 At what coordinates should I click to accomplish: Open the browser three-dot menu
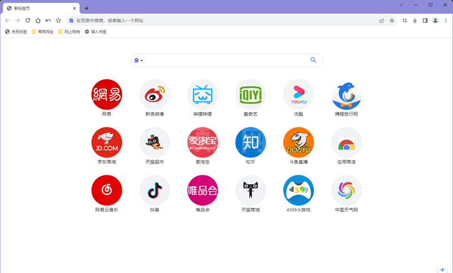tap(446, 20)
